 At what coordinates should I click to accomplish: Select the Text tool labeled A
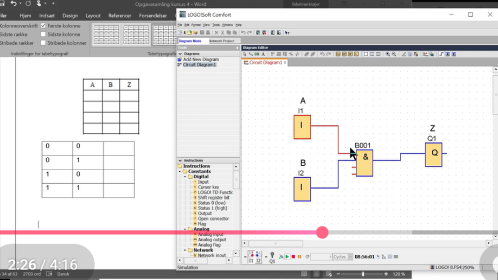click(x=263, y=54)
